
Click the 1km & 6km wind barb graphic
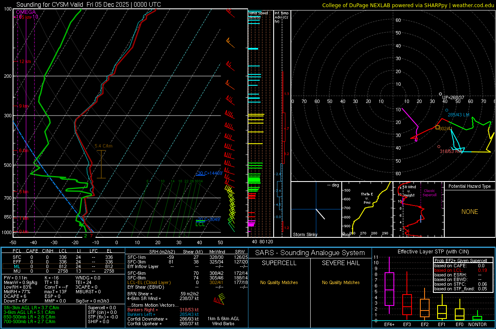[219, 299]
